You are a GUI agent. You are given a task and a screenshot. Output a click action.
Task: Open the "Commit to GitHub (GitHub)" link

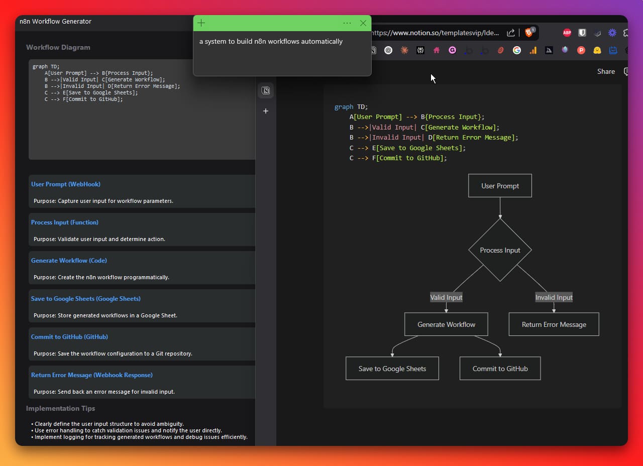70,337
